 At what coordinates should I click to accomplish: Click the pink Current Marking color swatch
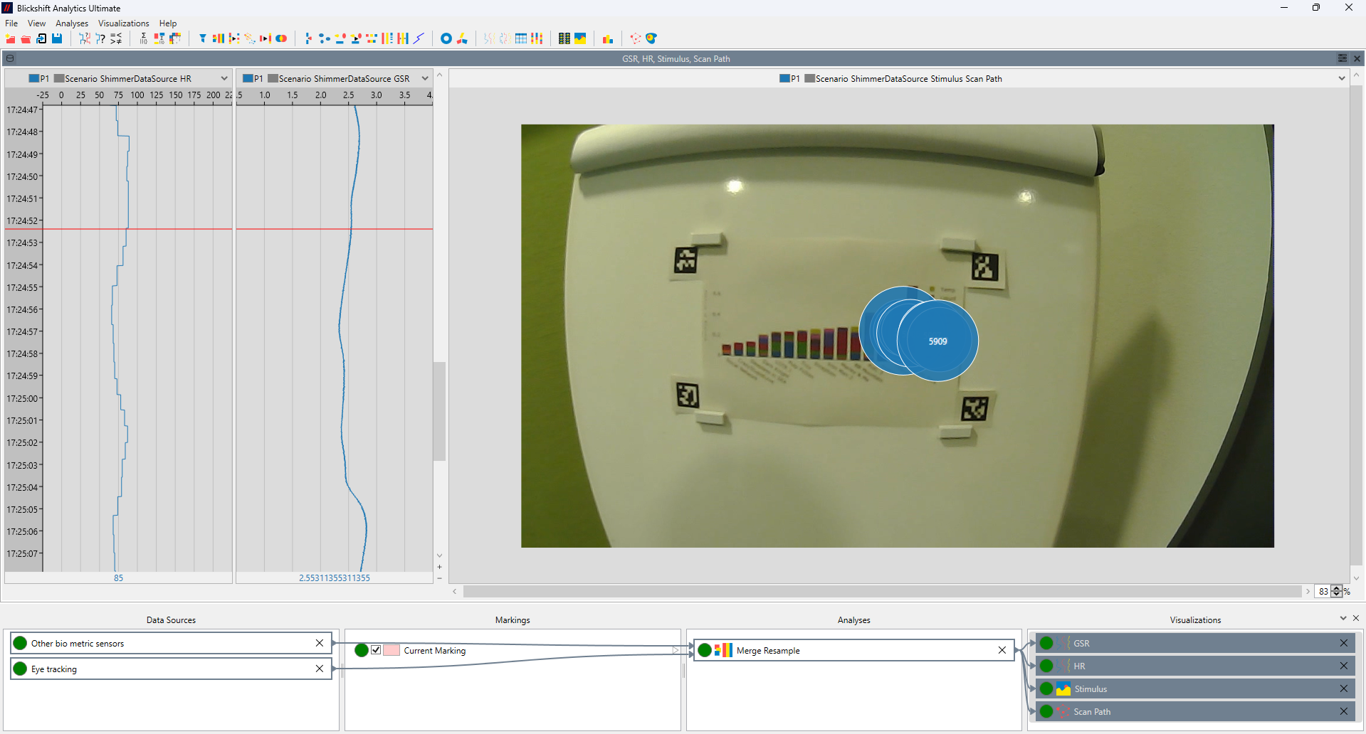point(392,650)
